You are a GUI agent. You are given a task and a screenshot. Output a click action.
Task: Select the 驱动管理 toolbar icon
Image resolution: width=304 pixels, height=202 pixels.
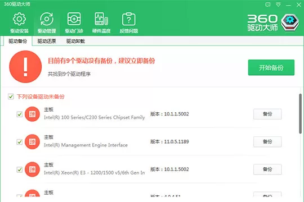click(47, 19)
